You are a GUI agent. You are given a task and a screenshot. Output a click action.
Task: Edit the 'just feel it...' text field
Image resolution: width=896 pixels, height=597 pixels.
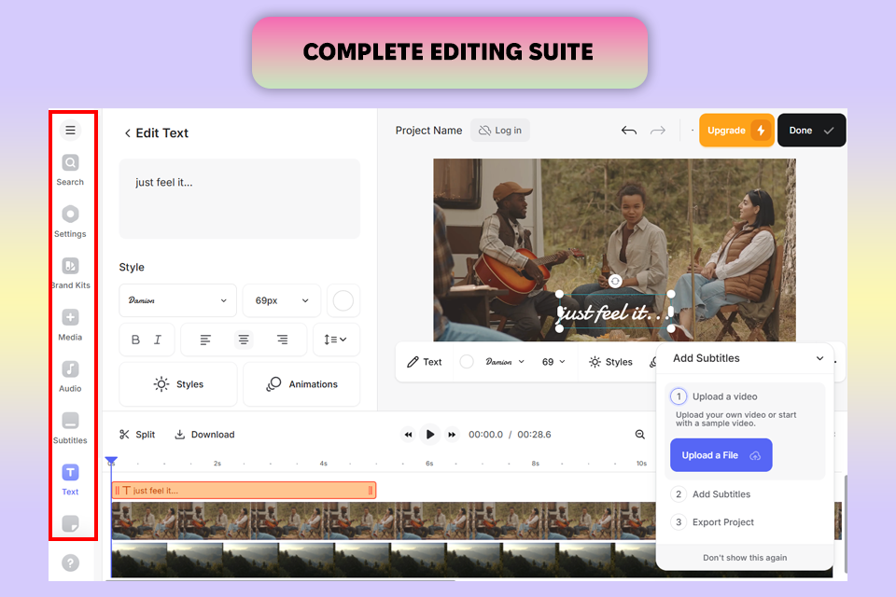[240, 199]
